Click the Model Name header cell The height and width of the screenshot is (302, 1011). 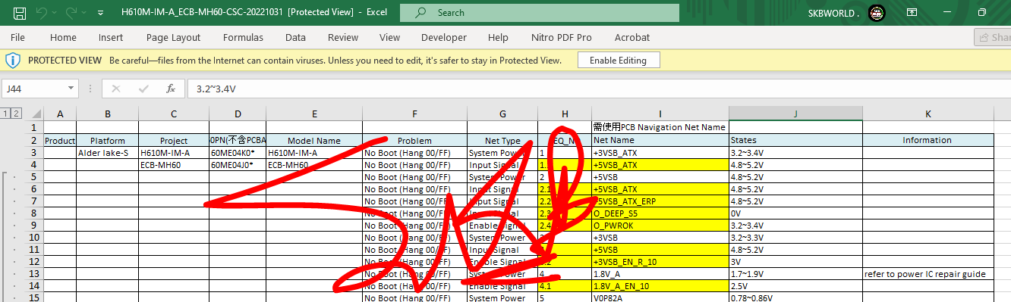point(314,140)
